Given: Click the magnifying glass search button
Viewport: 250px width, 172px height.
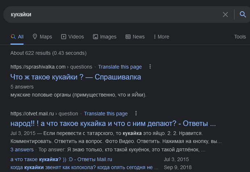Looking at the screenshot, I should (x=243, y=15).
